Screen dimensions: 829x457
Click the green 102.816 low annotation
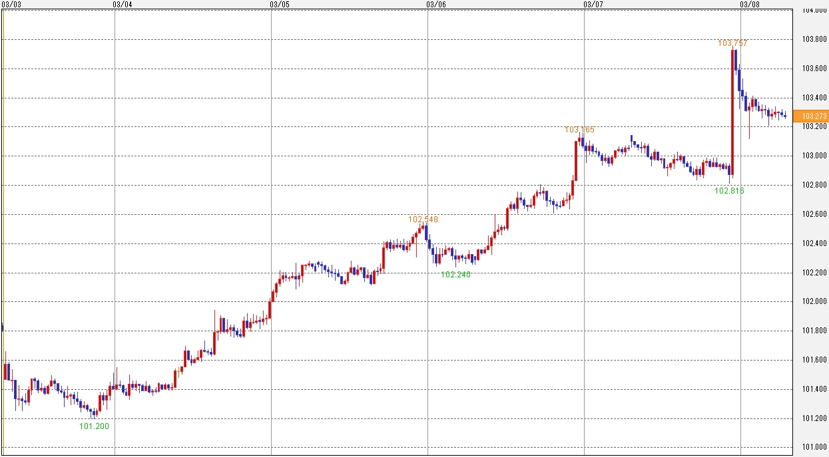[x=729, y=191]
